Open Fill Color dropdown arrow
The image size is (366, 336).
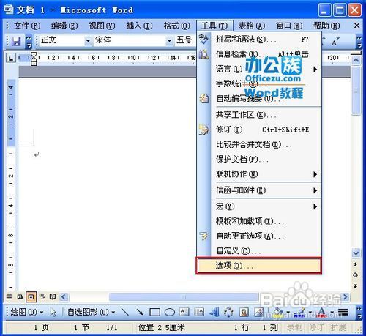(288, 313)
